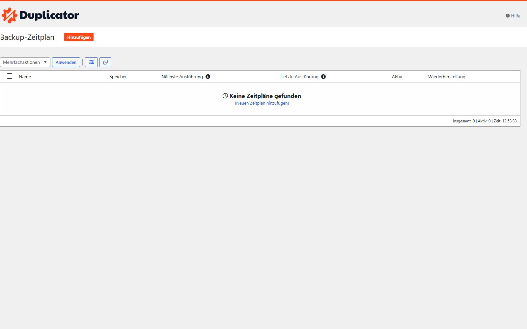Click the Backup-Zeitplan page title
The image size is (527, 329).
click(x=27, y=37)
